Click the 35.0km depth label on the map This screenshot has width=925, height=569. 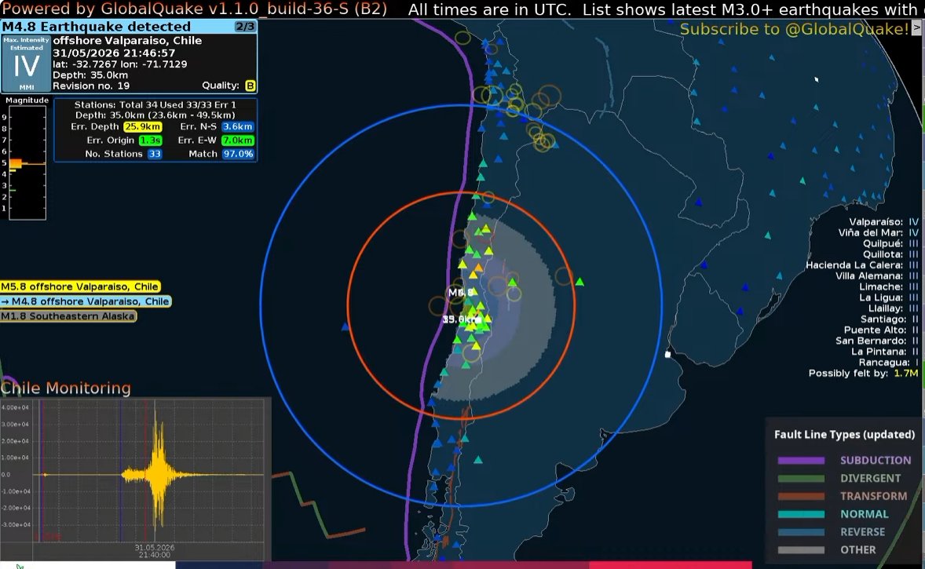pyautogui.click(x=462, y=319)
